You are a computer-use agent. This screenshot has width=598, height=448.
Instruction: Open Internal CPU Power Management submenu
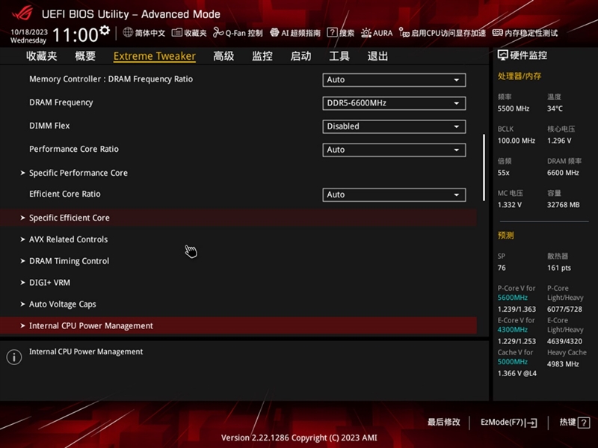(238, 325)
